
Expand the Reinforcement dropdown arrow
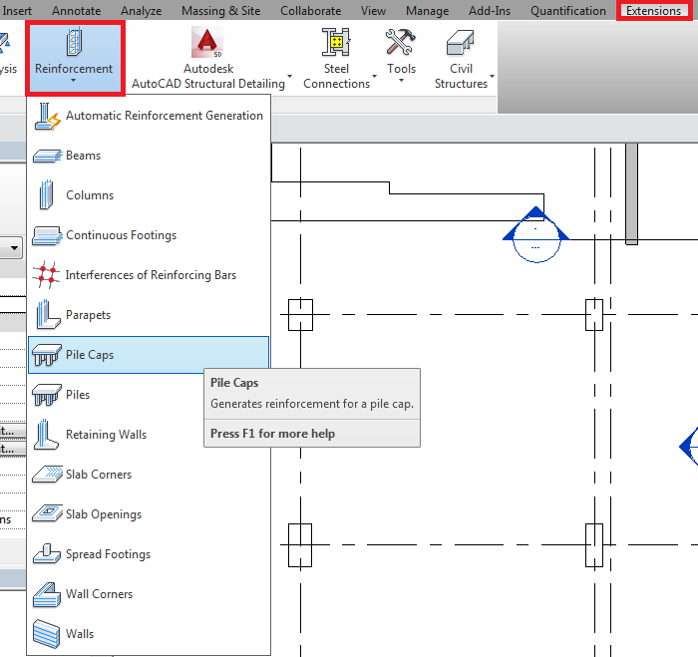(74, 81)
